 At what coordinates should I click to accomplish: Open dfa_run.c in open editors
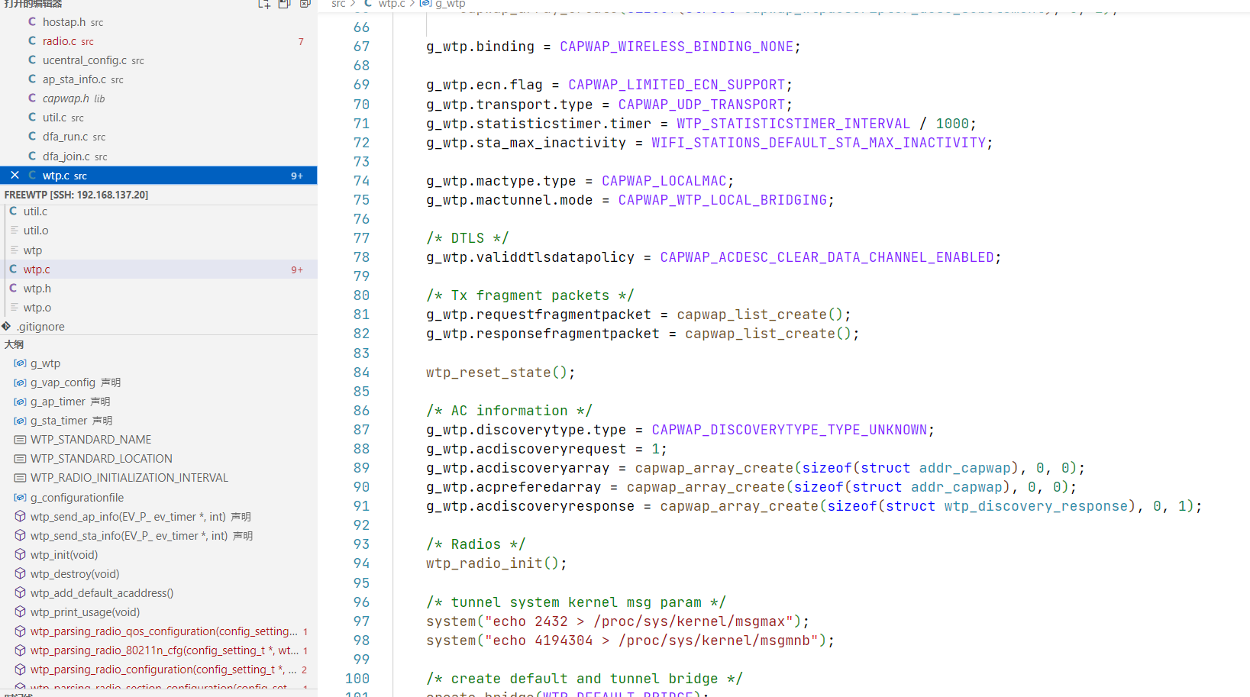pyautogui.click(x=159, y=137)
